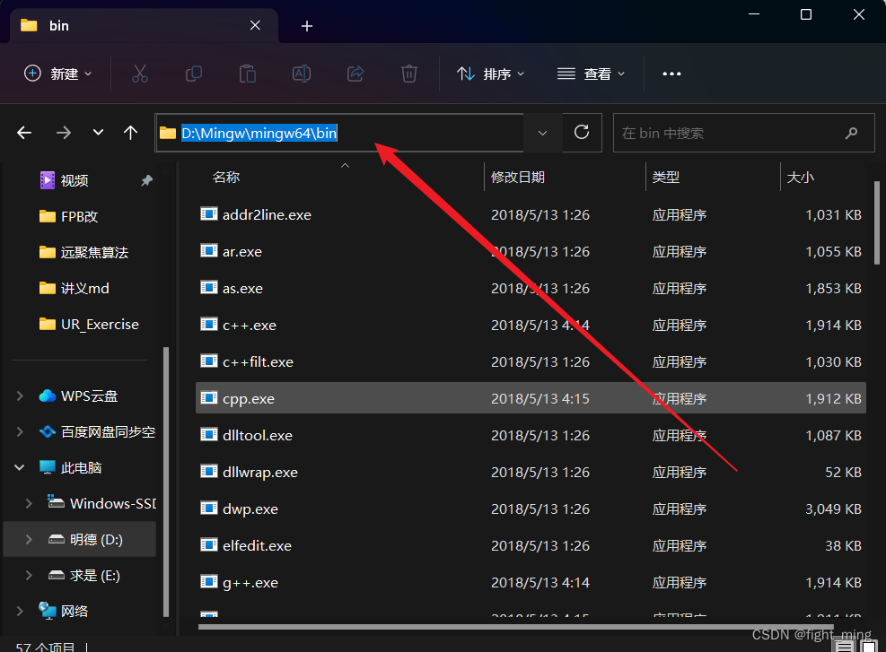Image resolution: width=886 pixels, height=652 pixels.
Task: Click the Paste clipboard icon
Action: (x=248, y=74)
